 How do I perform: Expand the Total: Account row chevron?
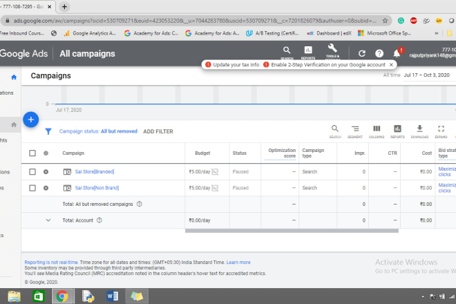point(48,220)
